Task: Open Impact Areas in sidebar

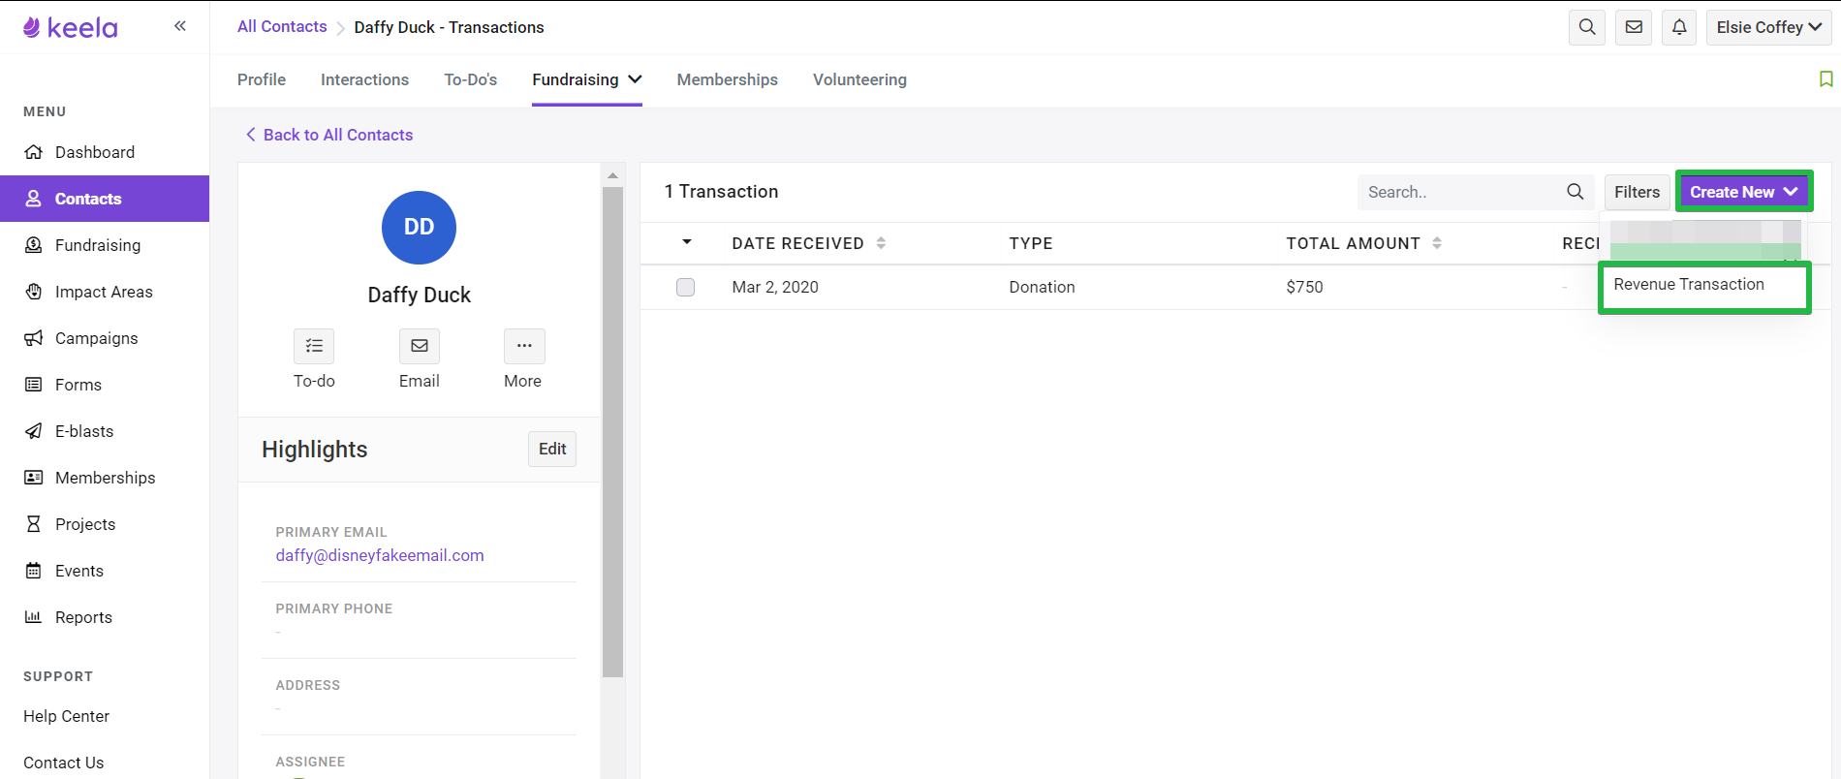Action: coord(105,292)
